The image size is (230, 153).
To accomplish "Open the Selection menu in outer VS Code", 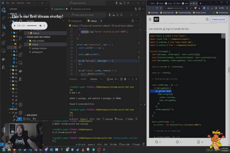I will [20, 3].
